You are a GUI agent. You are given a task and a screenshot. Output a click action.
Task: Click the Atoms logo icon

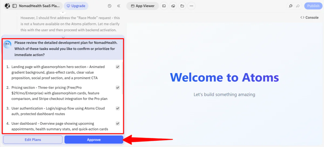[x=7, y=6]
